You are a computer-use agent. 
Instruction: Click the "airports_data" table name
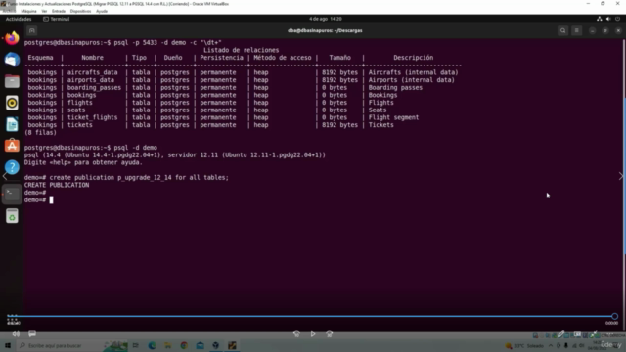click(91, 80)
